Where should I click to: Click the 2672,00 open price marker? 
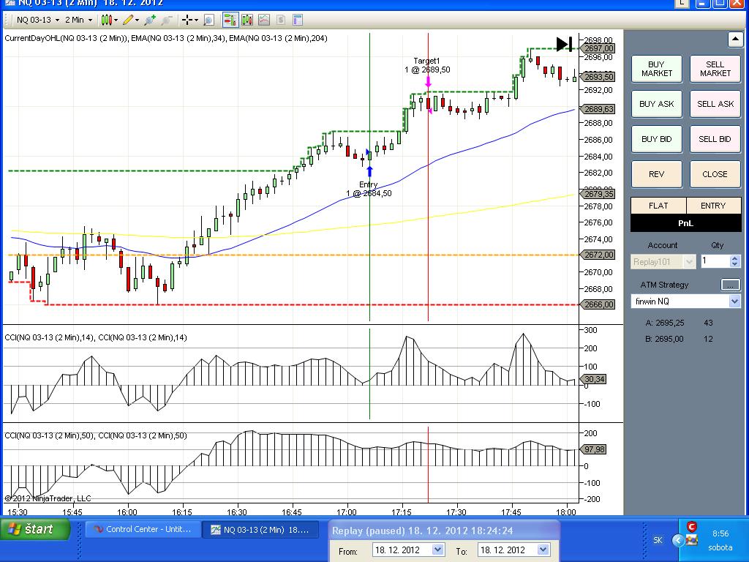tap(598, 255)
